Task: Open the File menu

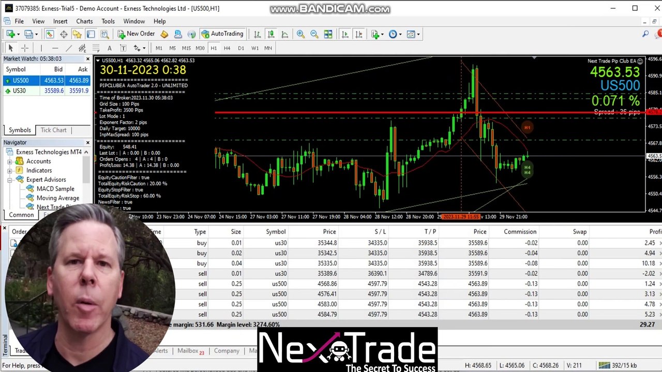Action: coord(19,21)
